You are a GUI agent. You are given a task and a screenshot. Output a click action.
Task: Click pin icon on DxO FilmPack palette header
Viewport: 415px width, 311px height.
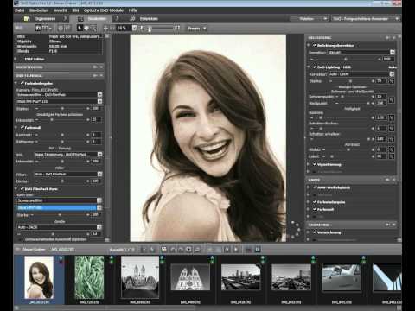click(95, 75)
